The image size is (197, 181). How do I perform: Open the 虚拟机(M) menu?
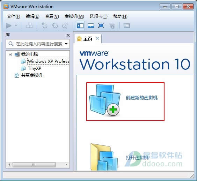click(x=74, y=16)
